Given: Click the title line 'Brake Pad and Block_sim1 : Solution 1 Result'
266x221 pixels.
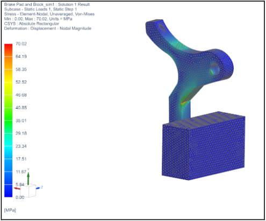Looking at the screenshot, I should (x=47, y=4).
